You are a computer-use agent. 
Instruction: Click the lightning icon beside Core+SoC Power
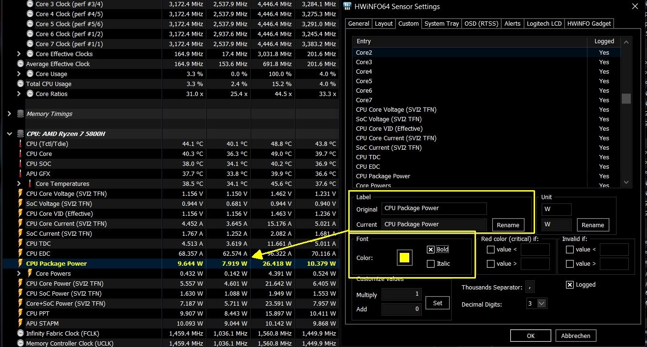(x=20, y=303)
